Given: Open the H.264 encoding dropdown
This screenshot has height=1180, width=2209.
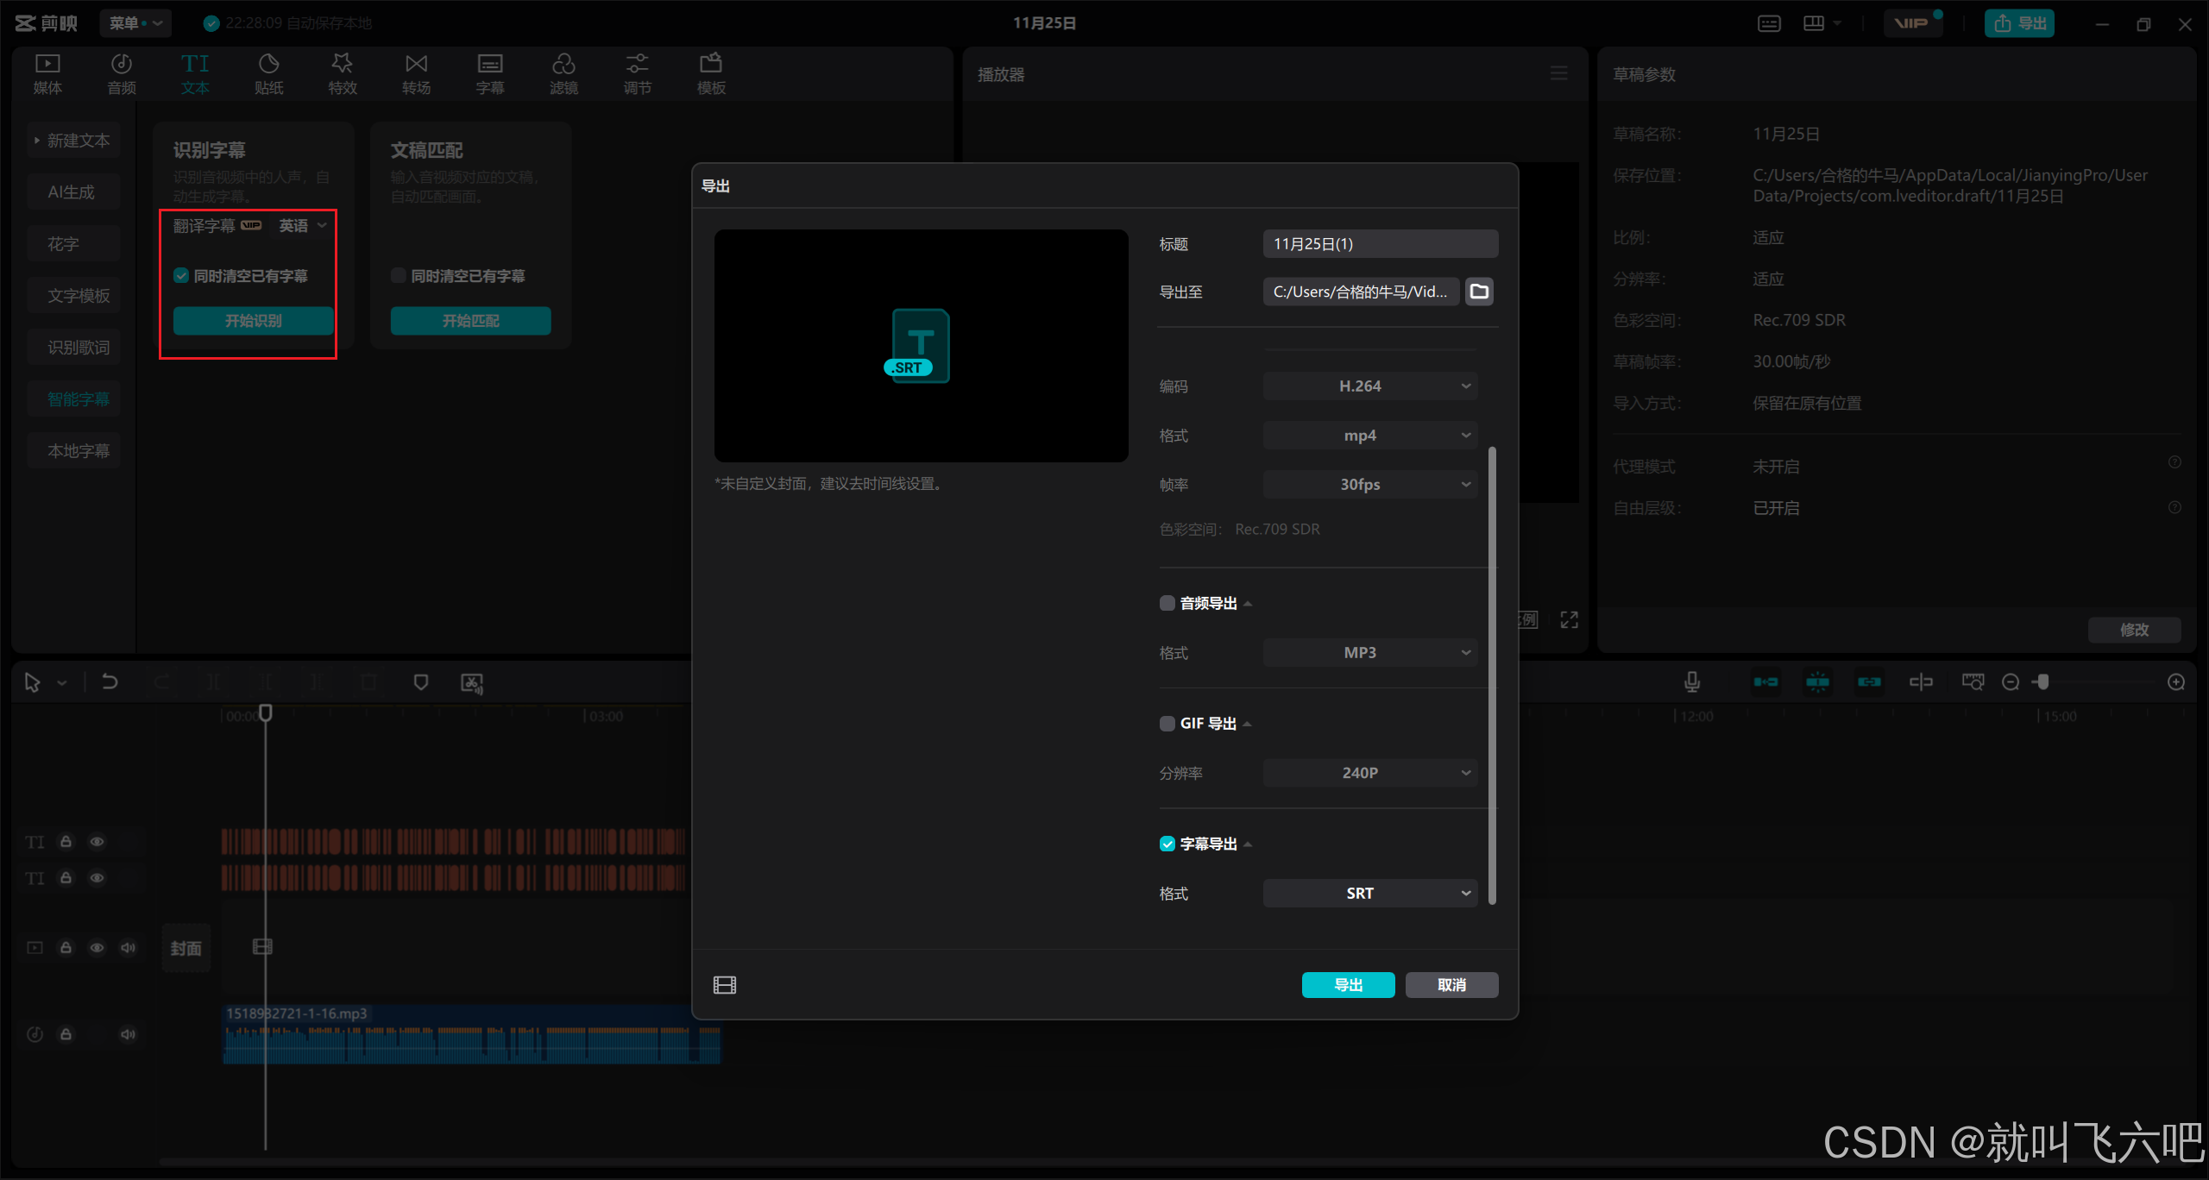Looking at the screenshot, I should (x=1370, y=386).
